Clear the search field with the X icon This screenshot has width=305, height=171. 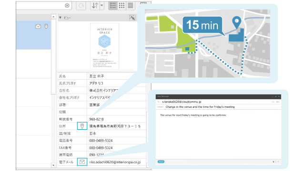point(67,5)
